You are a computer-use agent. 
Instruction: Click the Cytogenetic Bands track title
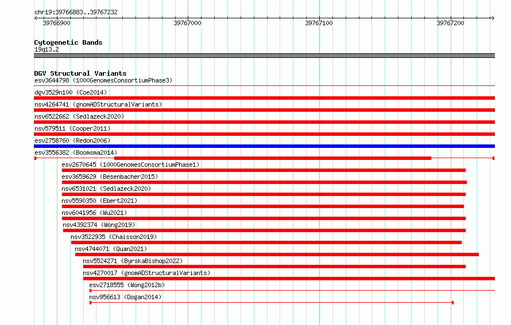(68, 42)
